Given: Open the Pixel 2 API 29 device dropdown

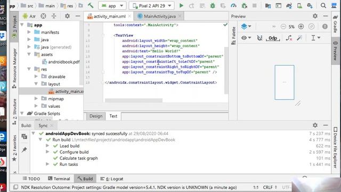Looking at the screenshot, I should pos(151,6).
